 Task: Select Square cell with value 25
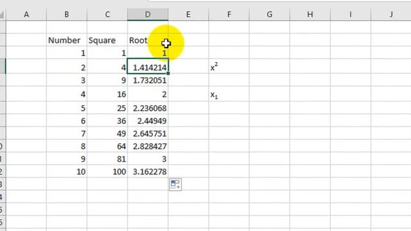click(107, 108)
